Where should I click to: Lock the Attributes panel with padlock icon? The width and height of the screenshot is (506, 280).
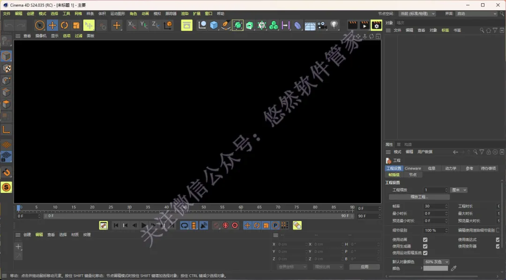point(489,152)
